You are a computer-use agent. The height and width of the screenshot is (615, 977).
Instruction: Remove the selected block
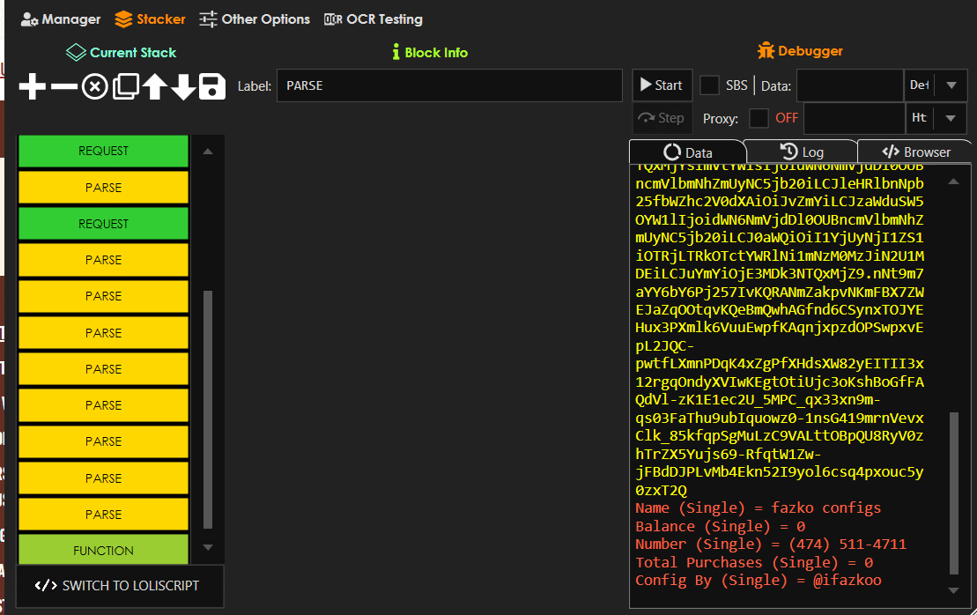point(63,85)
